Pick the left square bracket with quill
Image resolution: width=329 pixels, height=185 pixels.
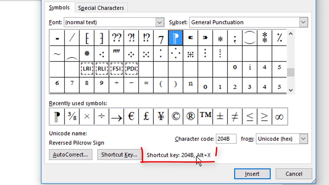tap(87, 38)
